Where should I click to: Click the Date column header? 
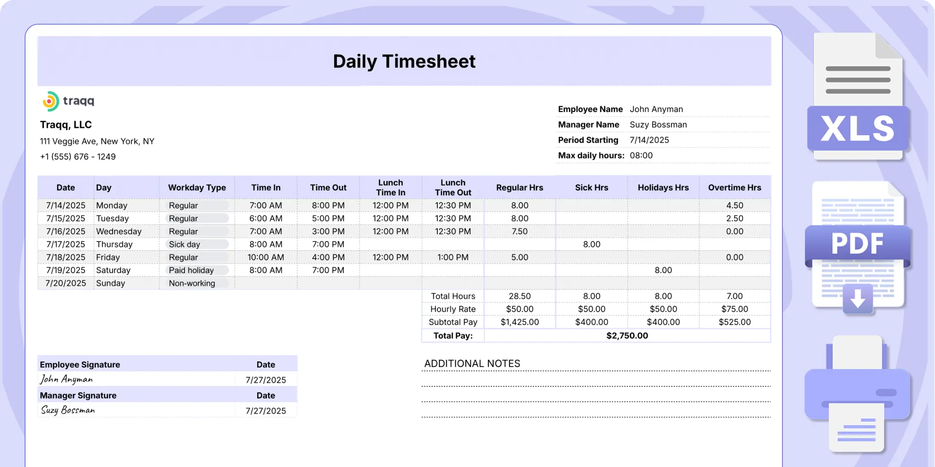click(65, 188)
